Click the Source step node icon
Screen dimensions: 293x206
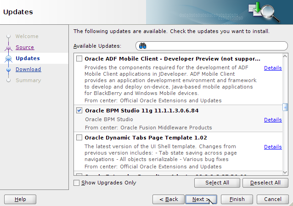click(x=8, y=48)
